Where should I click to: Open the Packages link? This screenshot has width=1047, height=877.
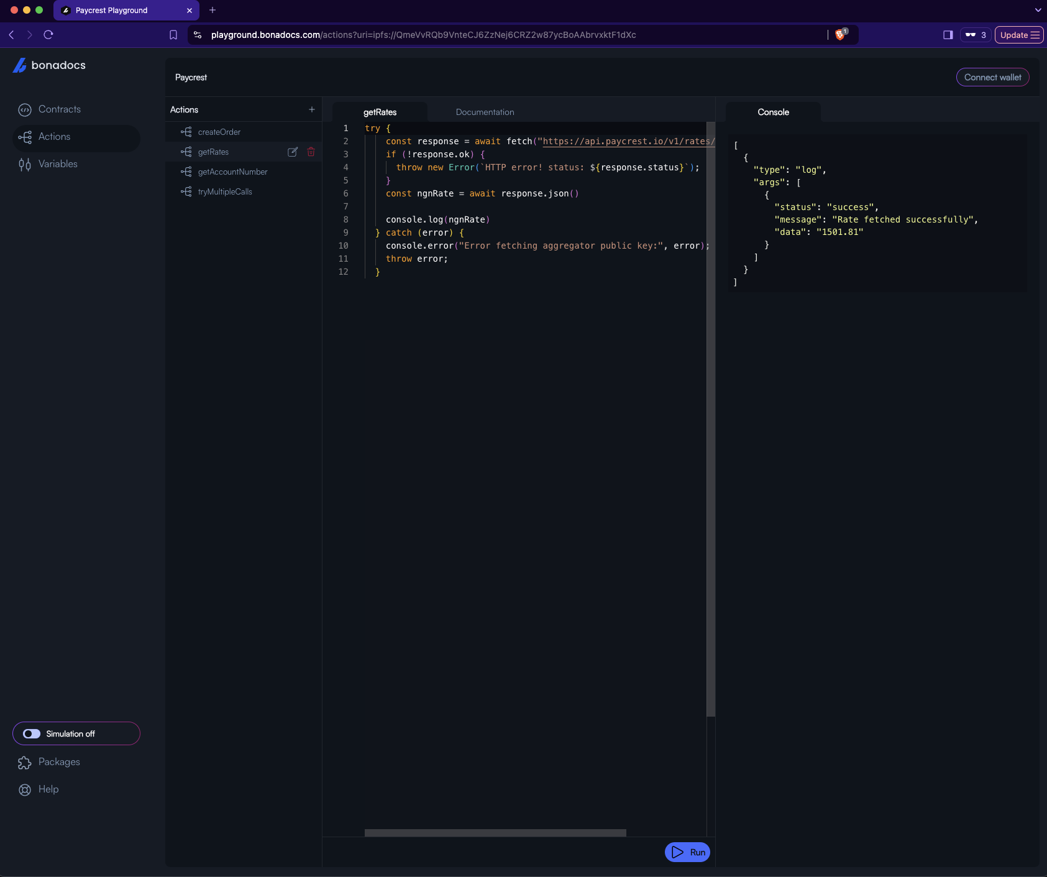pos(60,762)
